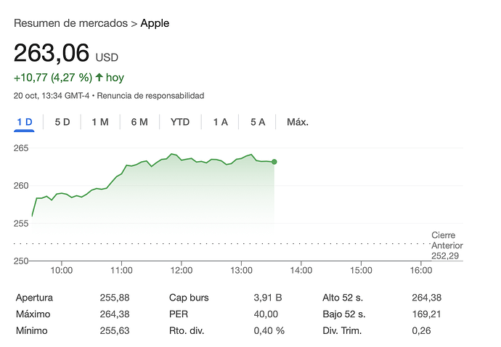The height and width of the screenshot is (347, 501).
Task: Switch to the 5 D chart tab
Action: (62, 122)
